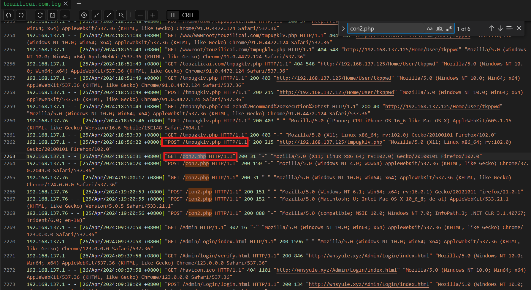The height and width of the screenshot is (290, 531).
Task: Save the file using the floppy disk icon
Action: [53, 15]
